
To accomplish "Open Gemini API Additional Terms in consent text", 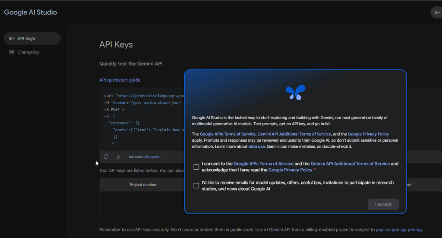I will pyautogui.click(x=350, y=164).
